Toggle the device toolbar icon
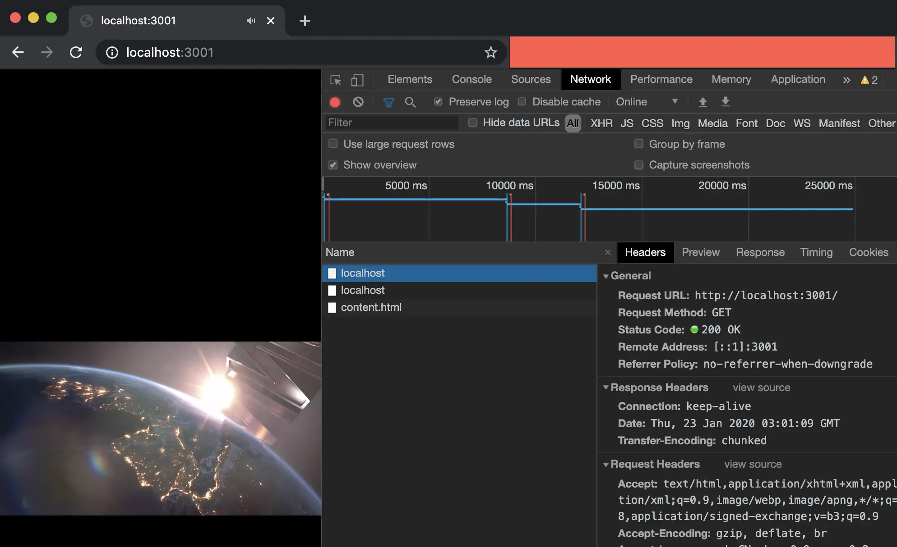The width and height of the screenshot is (897, 547). (x=357, y=80)
